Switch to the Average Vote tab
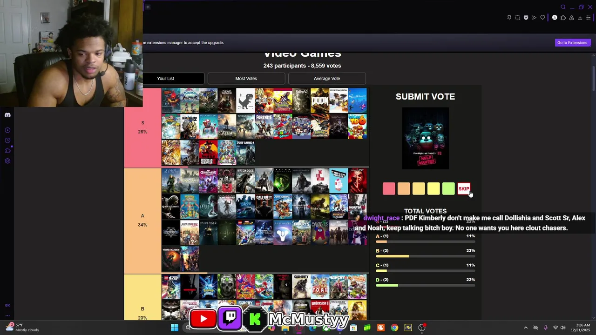Image resolution: width=596 pixels, height=335 pixels. [327, 79]
